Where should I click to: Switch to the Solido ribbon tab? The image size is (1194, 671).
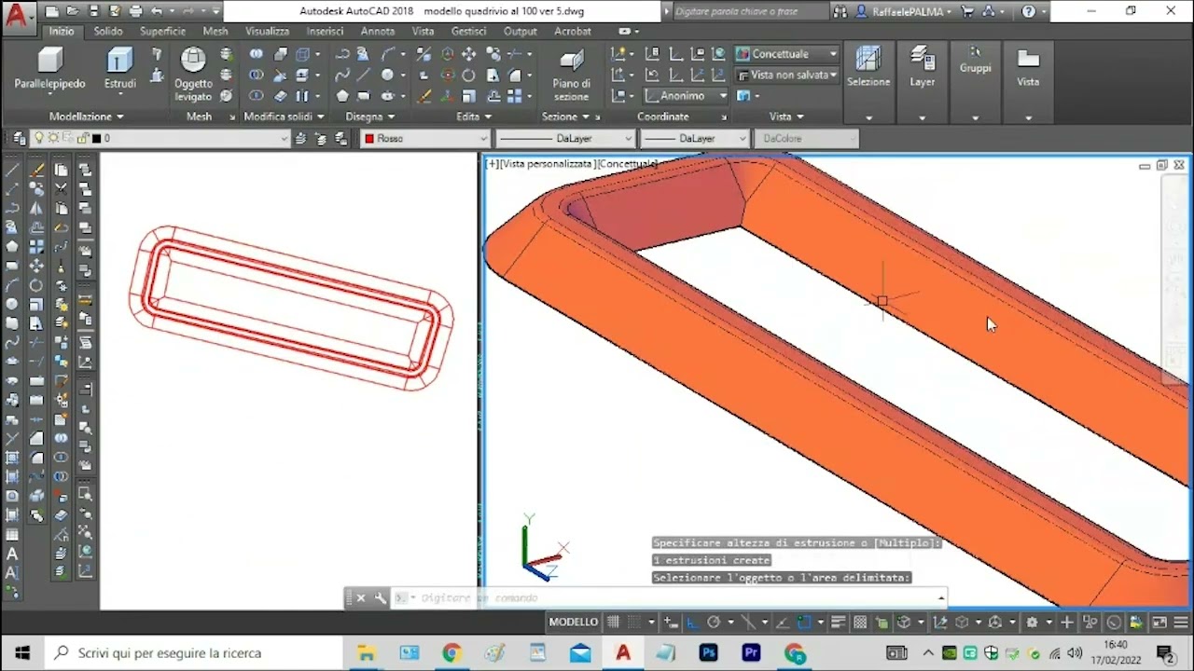(x=107, y=31)
